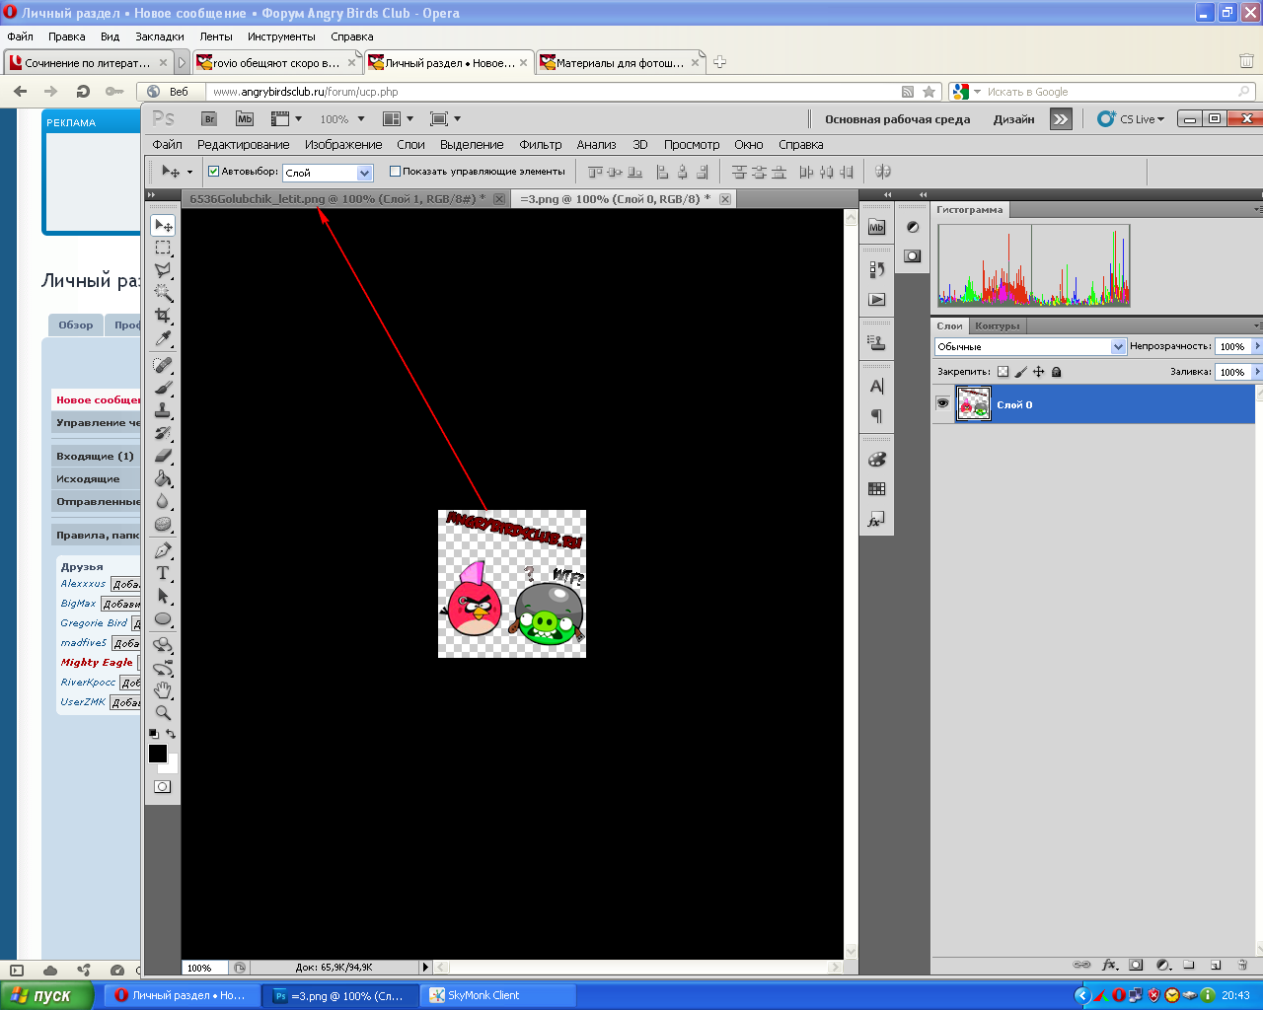This screenshot has width=1263, height=1010.
Task: Open the Masks panel icon
Action: pos(913,255)
